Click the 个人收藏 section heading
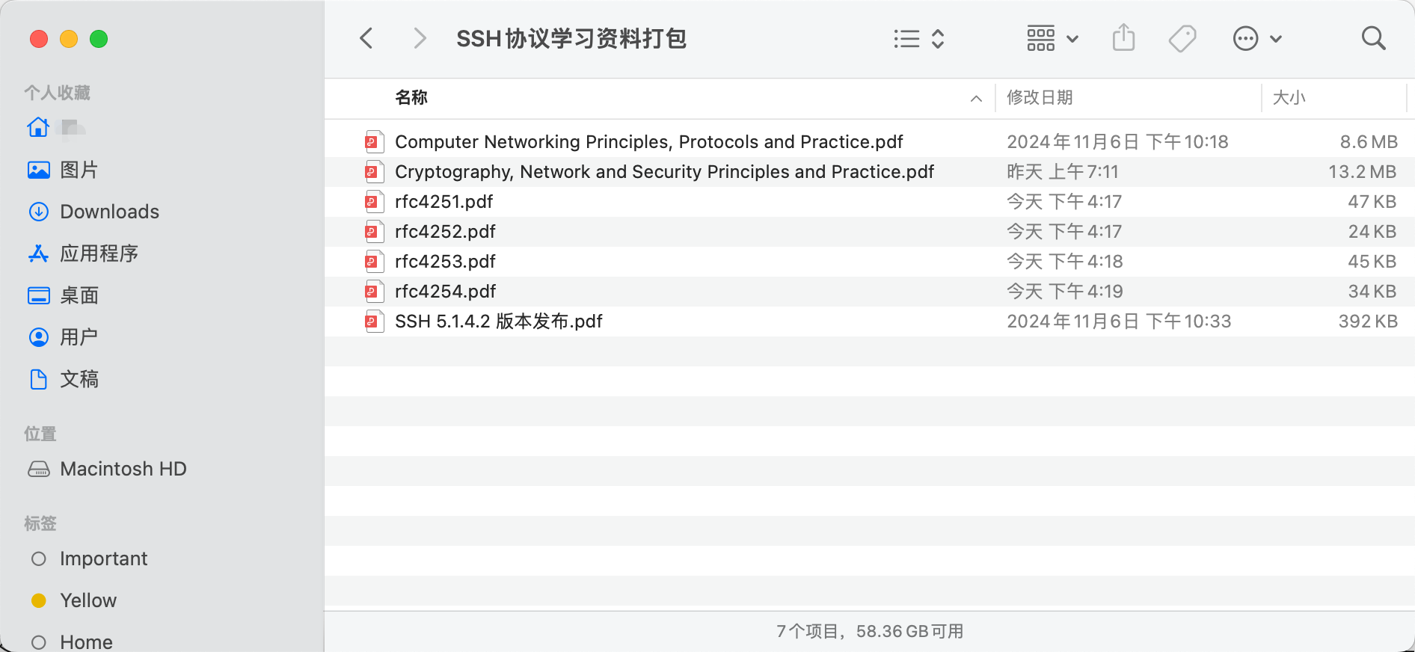Image resolution: width=1415 pixels, height=652 pixels. (x=57, y=93)
